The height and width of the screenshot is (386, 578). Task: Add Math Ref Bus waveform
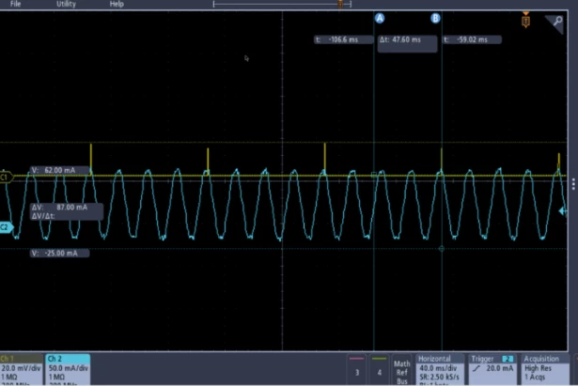pyautogui.click(x=402, y=371)
